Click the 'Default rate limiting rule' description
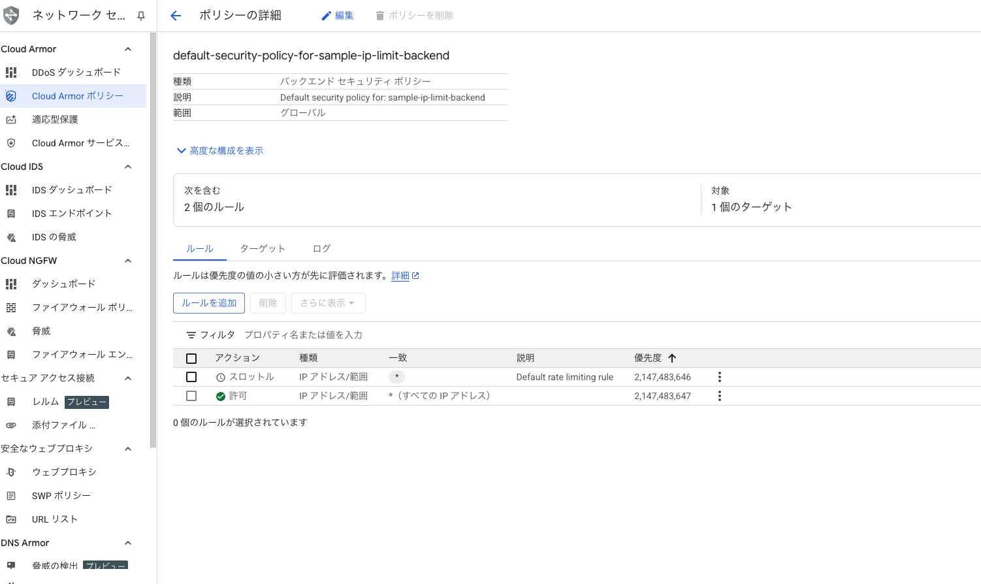Screen dimensions: 981x584 click(x=565, y=377)
